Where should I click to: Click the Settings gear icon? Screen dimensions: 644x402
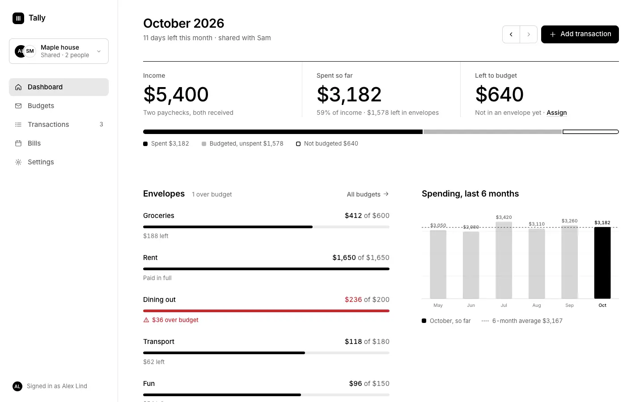click(x=18, y=162)
